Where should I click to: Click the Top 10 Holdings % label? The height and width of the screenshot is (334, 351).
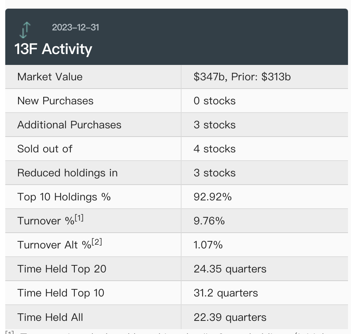point(64,197)
